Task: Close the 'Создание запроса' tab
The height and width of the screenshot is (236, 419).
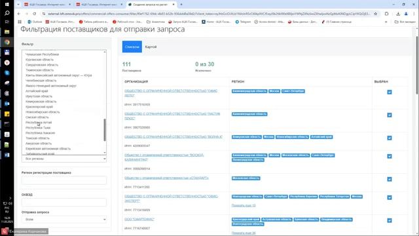Action: click(173, 5)
